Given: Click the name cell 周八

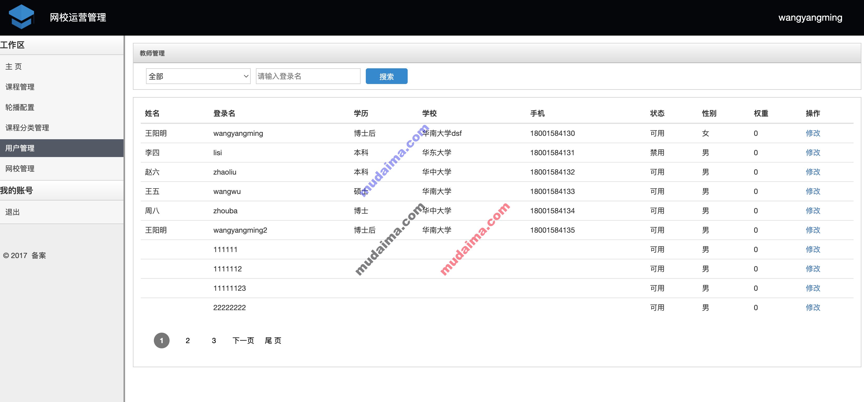Looking at the screenshot, I should point(152,211).
